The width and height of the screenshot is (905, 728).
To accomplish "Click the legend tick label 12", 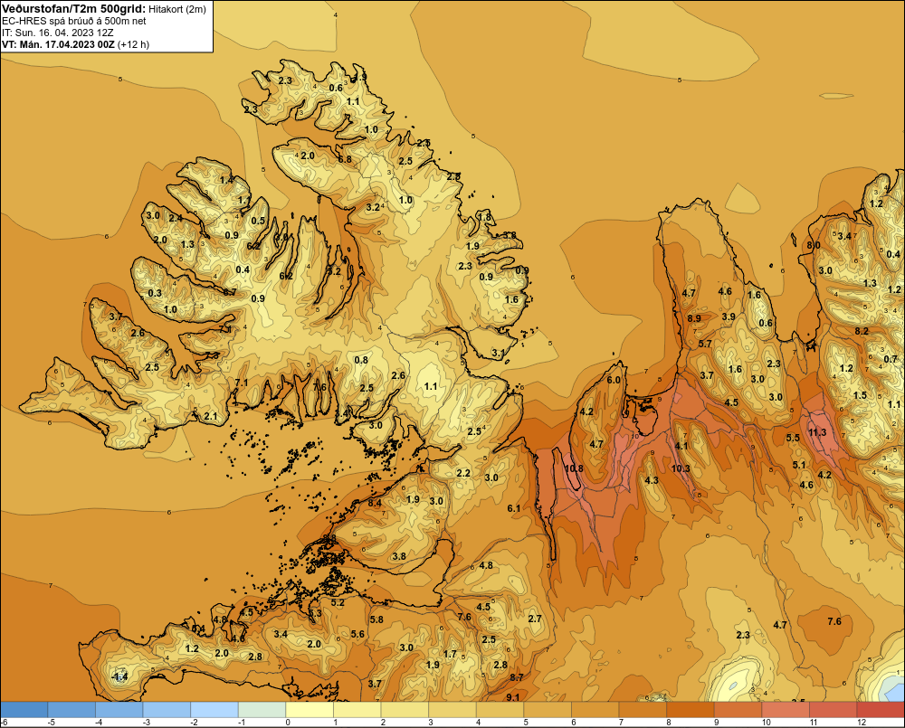I will [862, 723].
